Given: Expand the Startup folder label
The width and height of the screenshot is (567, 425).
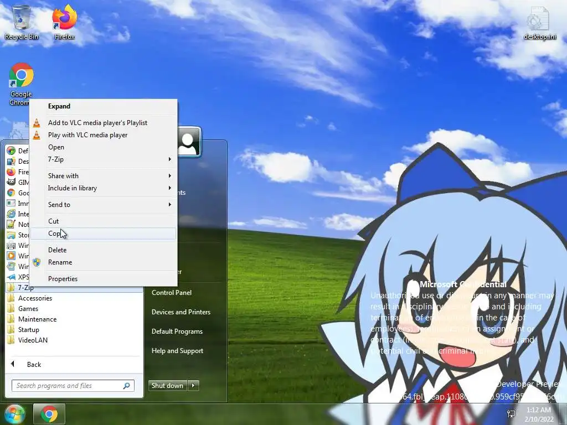Looking at the screenshot, I should pyautogui.click(x=29, y=330).
